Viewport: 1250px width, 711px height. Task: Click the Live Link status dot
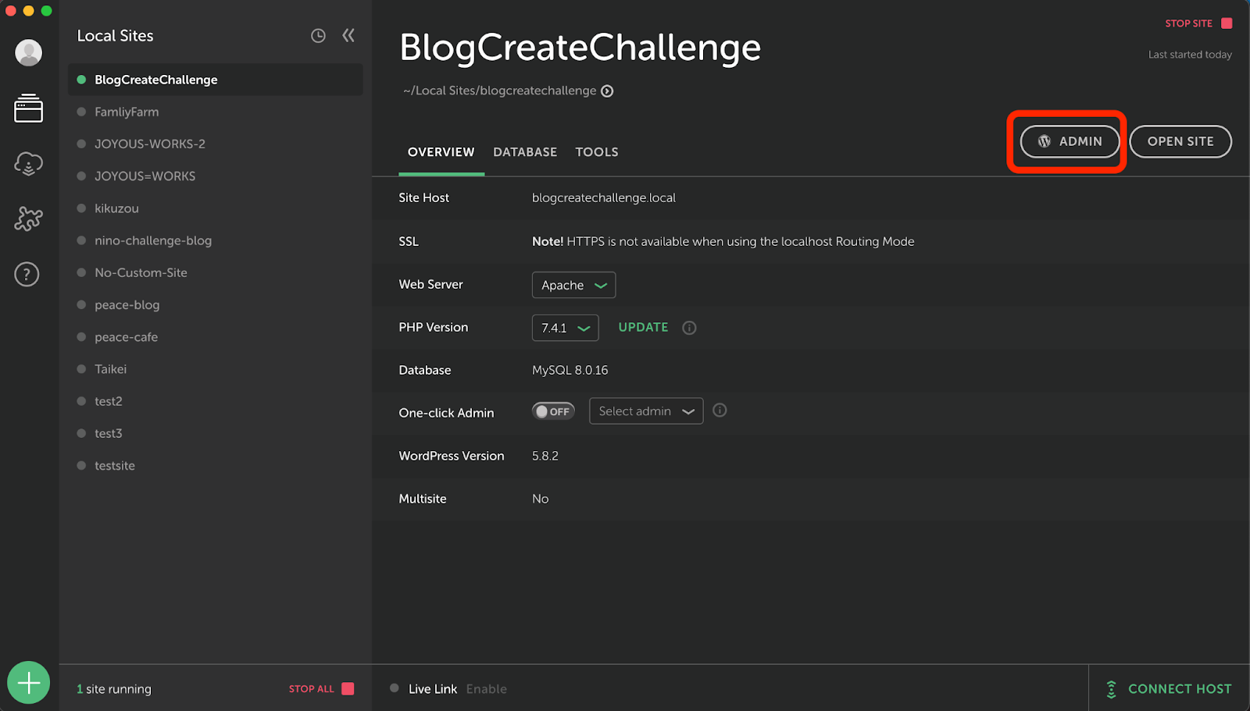pyautogui.click(x=395, y=688)
